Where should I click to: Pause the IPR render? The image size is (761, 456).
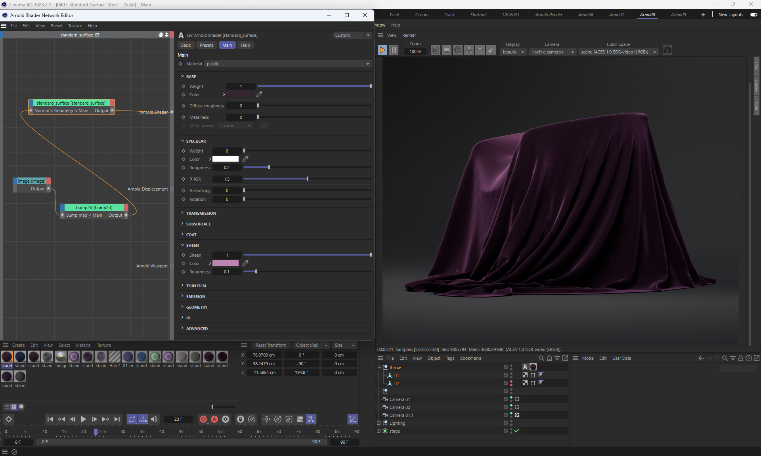coord(393,50)
